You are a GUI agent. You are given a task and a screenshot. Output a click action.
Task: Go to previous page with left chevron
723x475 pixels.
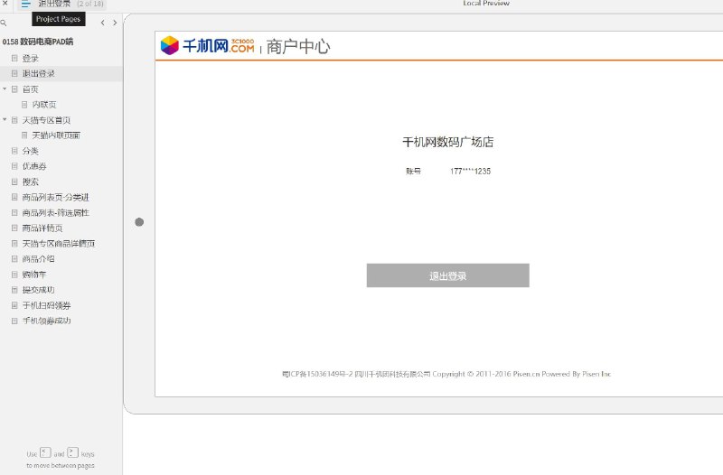[x=102, y=23]
